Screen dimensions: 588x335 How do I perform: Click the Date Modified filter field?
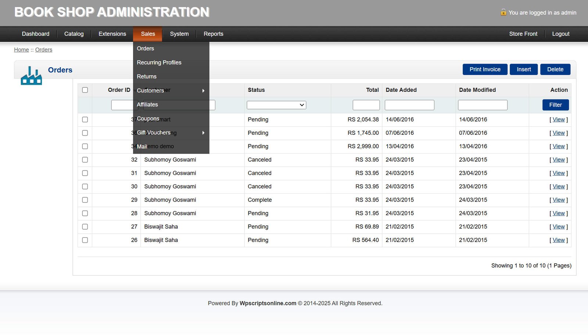click(x=483, y=105)
